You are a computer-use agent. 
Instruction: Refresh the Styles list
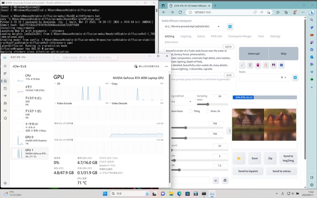[295, 78]
